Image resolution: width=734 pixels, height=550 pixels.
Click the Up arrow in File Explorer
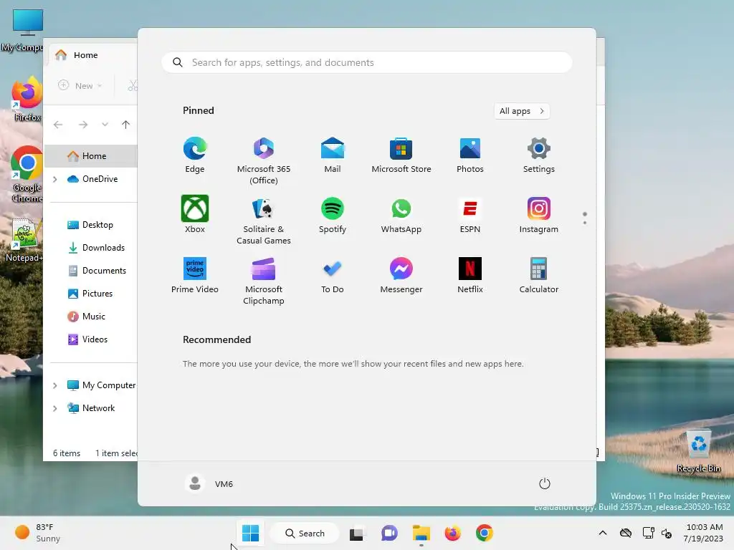pos(125,125)
